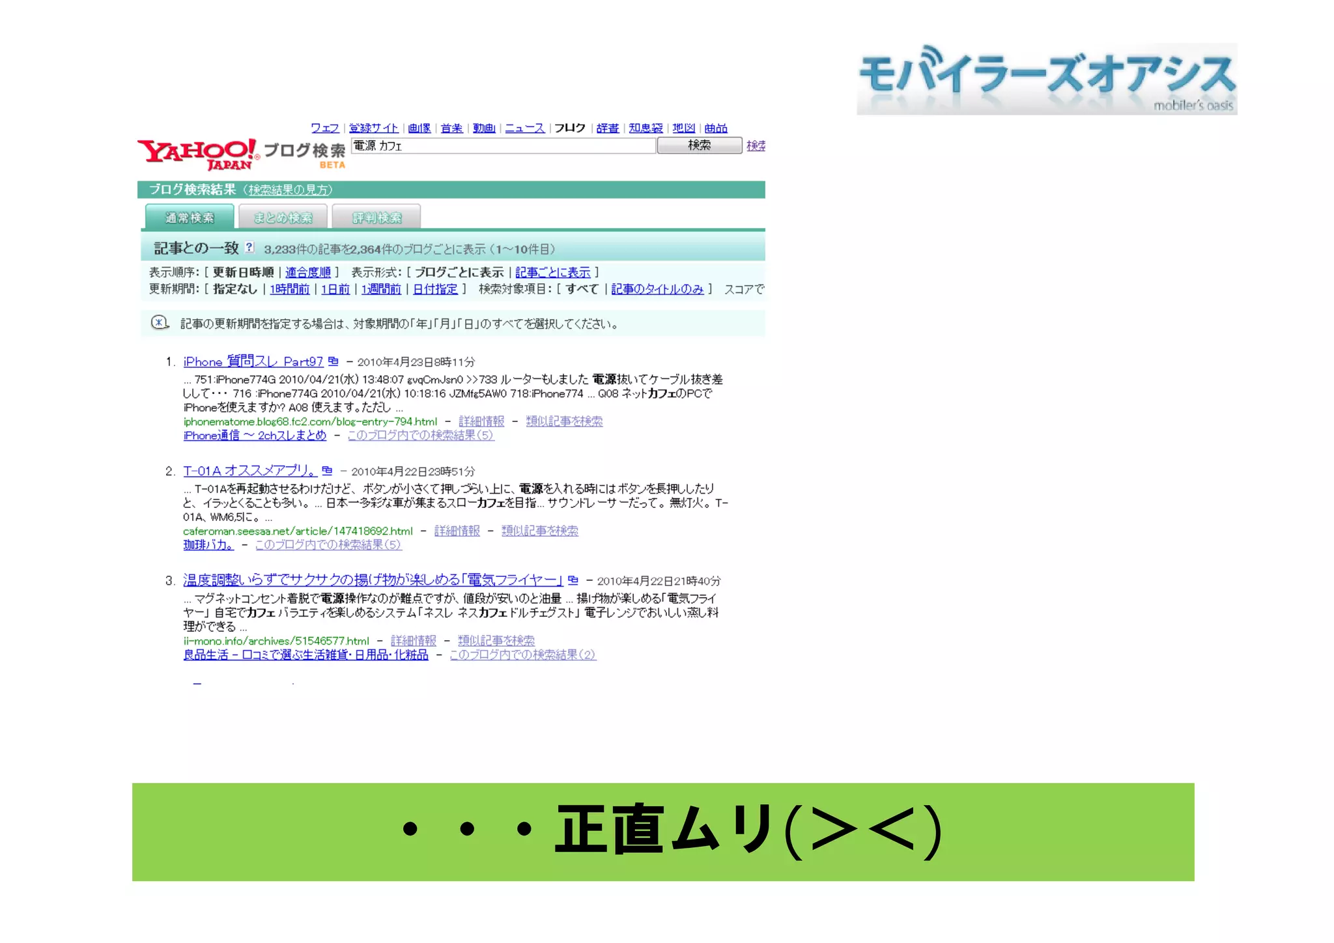Click the モバイラーズオアシス logo

(x=1047, y=79)
